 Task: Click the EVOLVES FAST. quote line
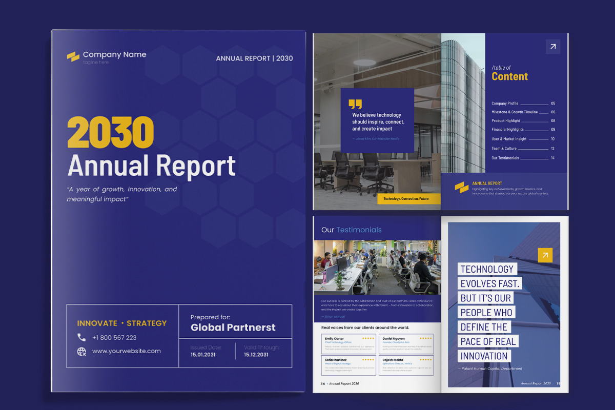tap(490, 283)
